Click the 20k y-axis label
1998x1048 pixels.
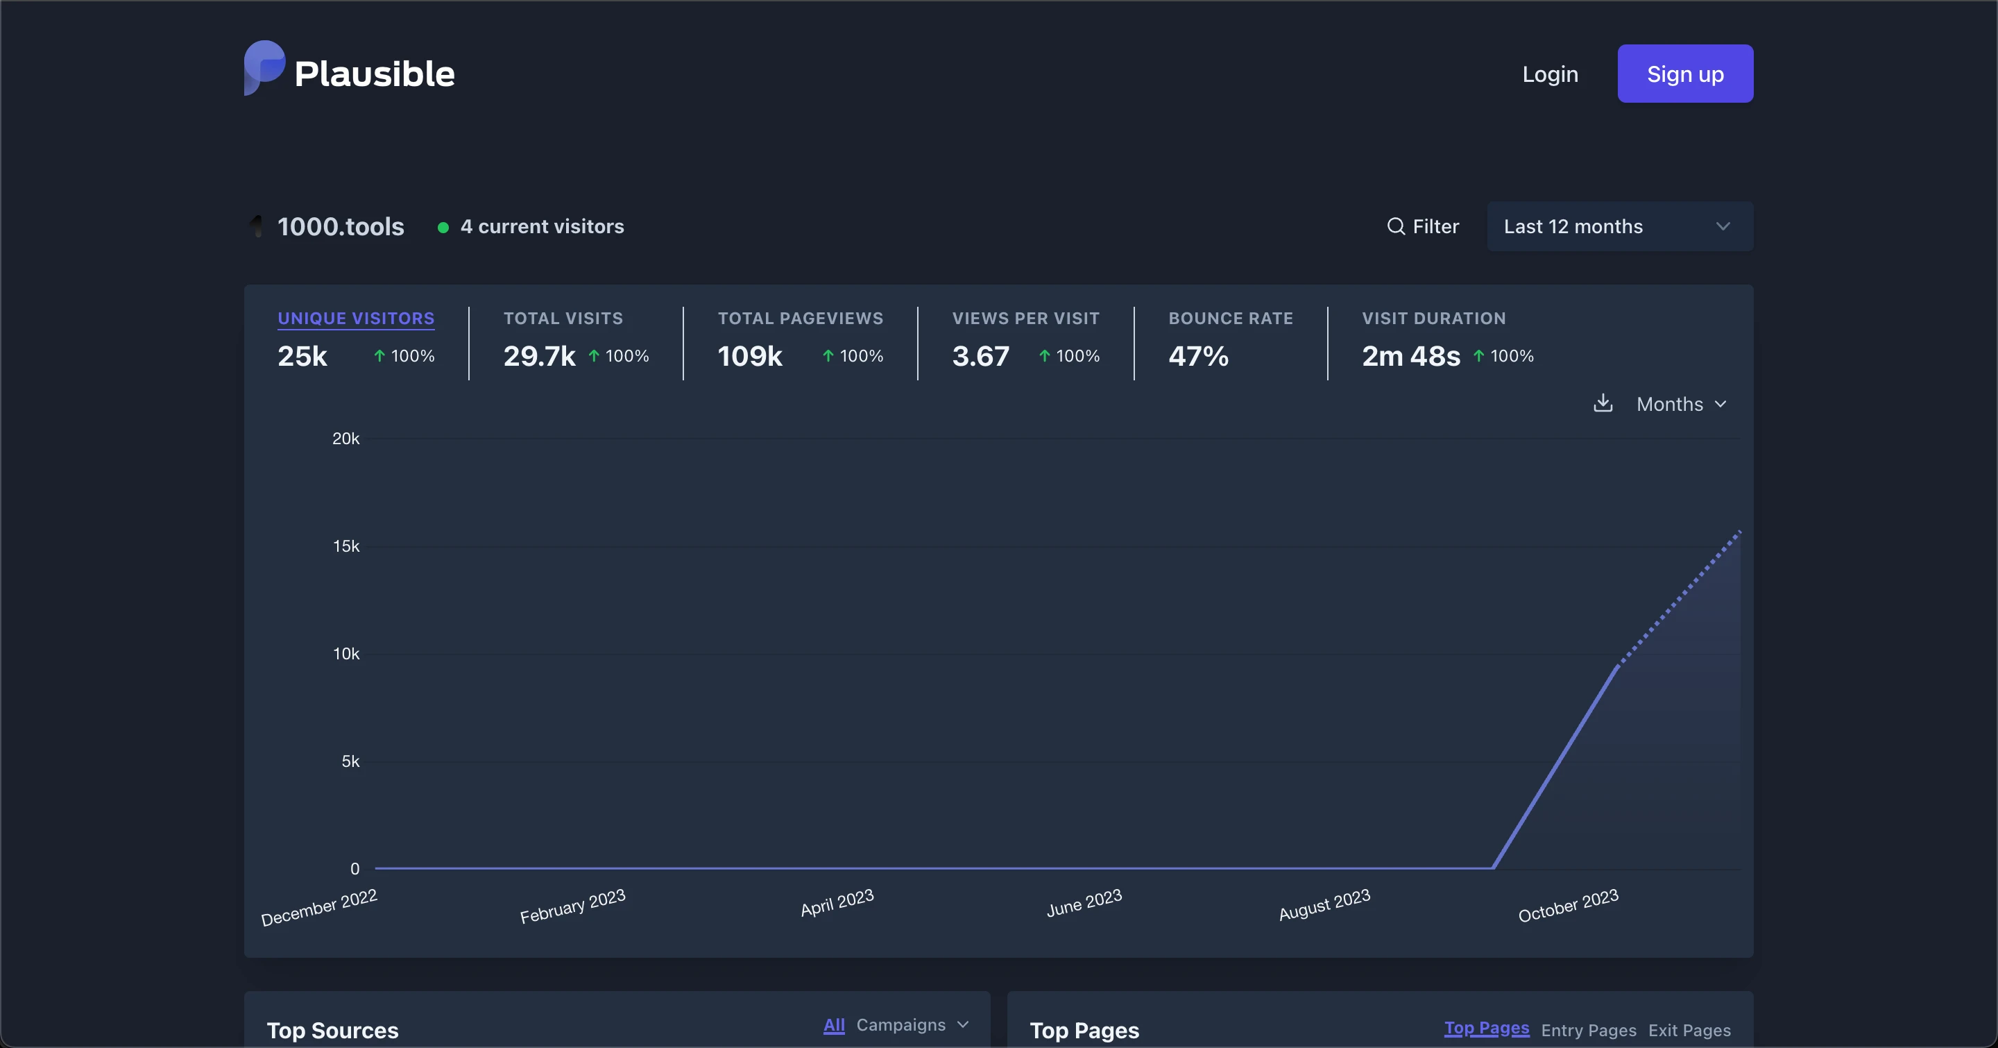[x=346, y=439]
